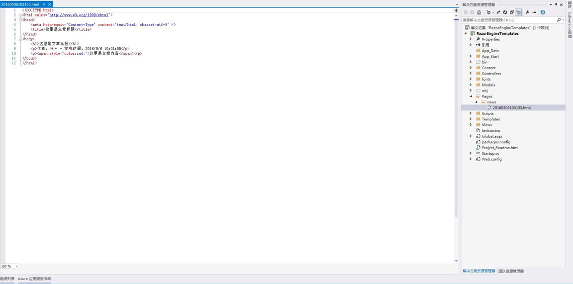Expand the bin folder
The width and height of the screenshot is (573, 284).
[471, 62]
